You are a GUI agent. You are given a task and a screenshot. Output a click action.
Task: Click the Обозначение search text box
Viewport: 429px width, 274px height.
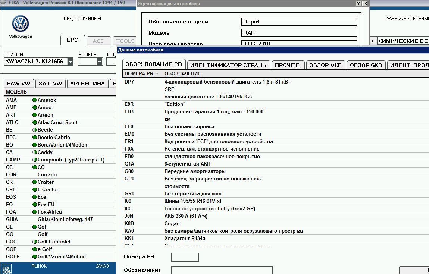[222, 270]
